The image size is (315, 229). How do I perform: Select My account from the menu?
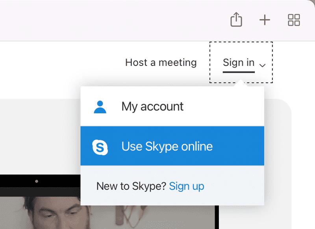(172, 106)
